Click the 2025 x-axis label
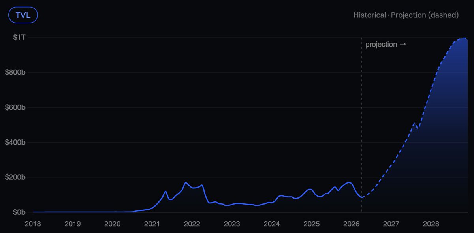Screen dimensions: 474x233 coord(312,224)
